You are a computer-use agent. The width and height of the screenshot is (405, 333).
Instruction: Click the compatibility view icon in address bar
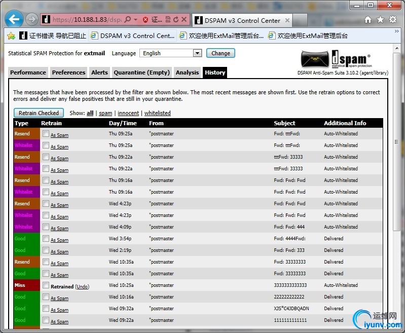click(168, 19)
